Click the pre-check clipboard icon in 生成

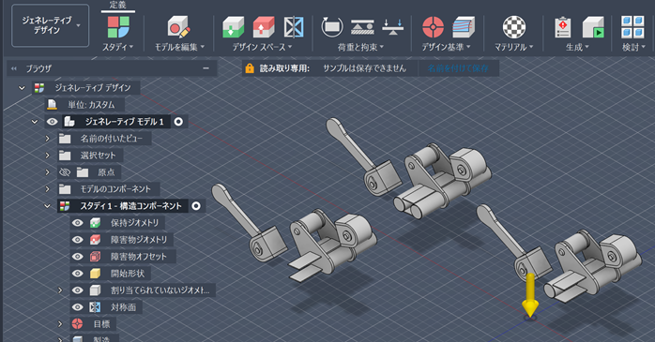tap(563, 27)
